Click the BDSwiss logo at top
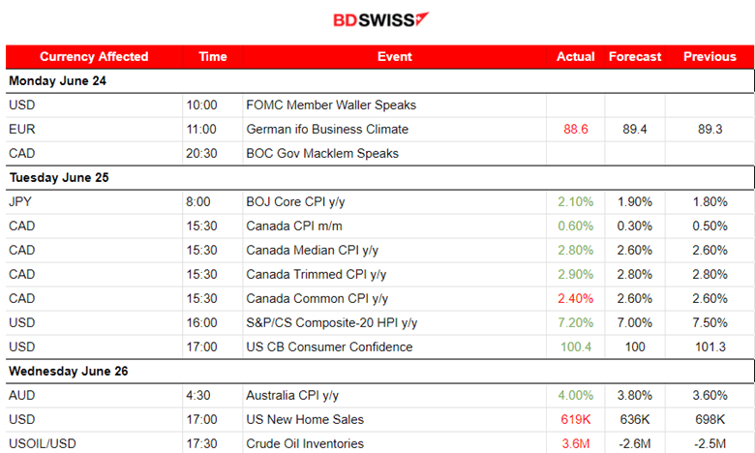755x453 pixels. click(380, 20)
